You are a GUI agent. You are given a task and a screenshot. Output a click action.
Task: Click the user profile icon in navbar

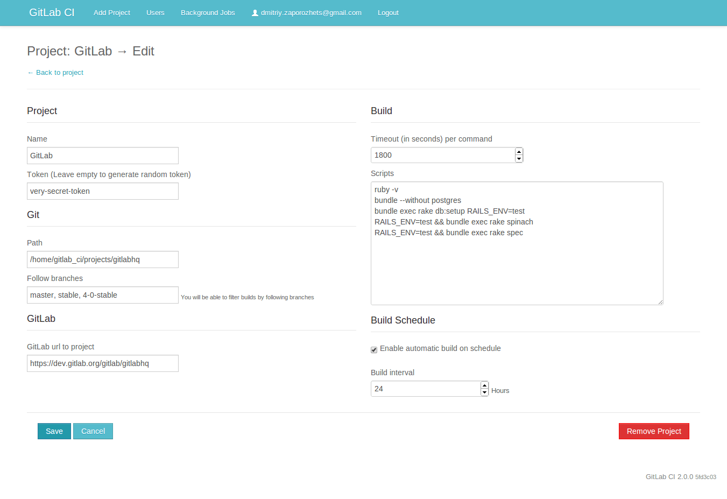pos(255,12)
